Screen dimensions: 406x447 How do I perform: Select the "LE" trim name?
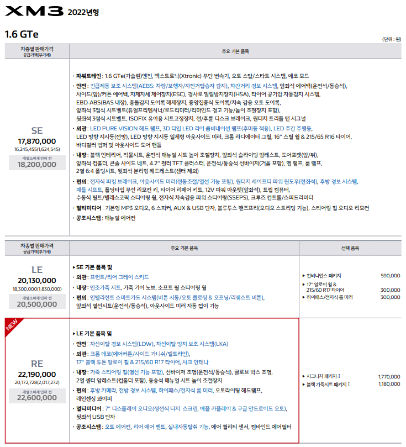pyautogui.click(x=37, y=270)
